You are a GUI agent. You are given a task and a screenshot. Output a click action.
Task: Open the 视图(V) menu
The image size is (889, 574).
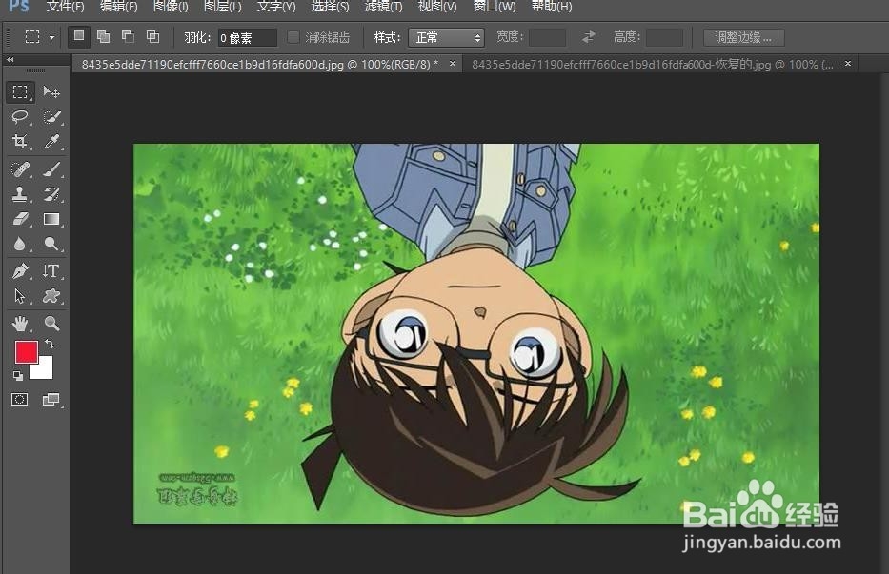(437, 7)
